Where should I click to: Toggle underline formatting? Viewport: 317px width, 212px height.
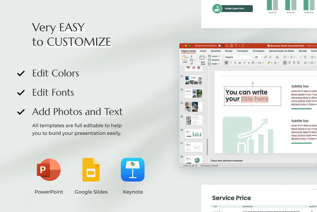(x=235, y=63)
